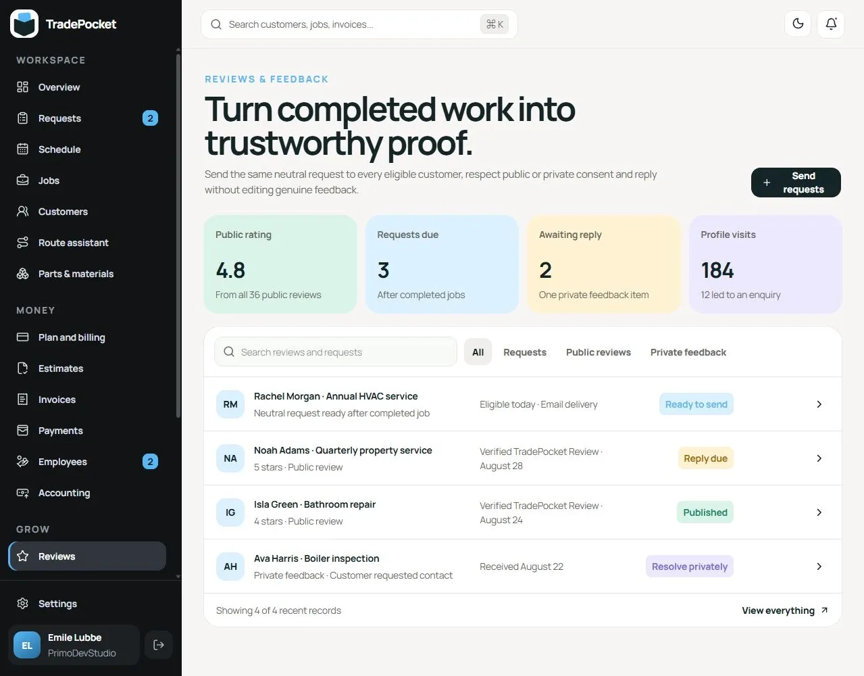The height and width of the screenshot is (676, 864).
Task: Open Parts & materials via its boxes icon
Action: coord(22,274)
